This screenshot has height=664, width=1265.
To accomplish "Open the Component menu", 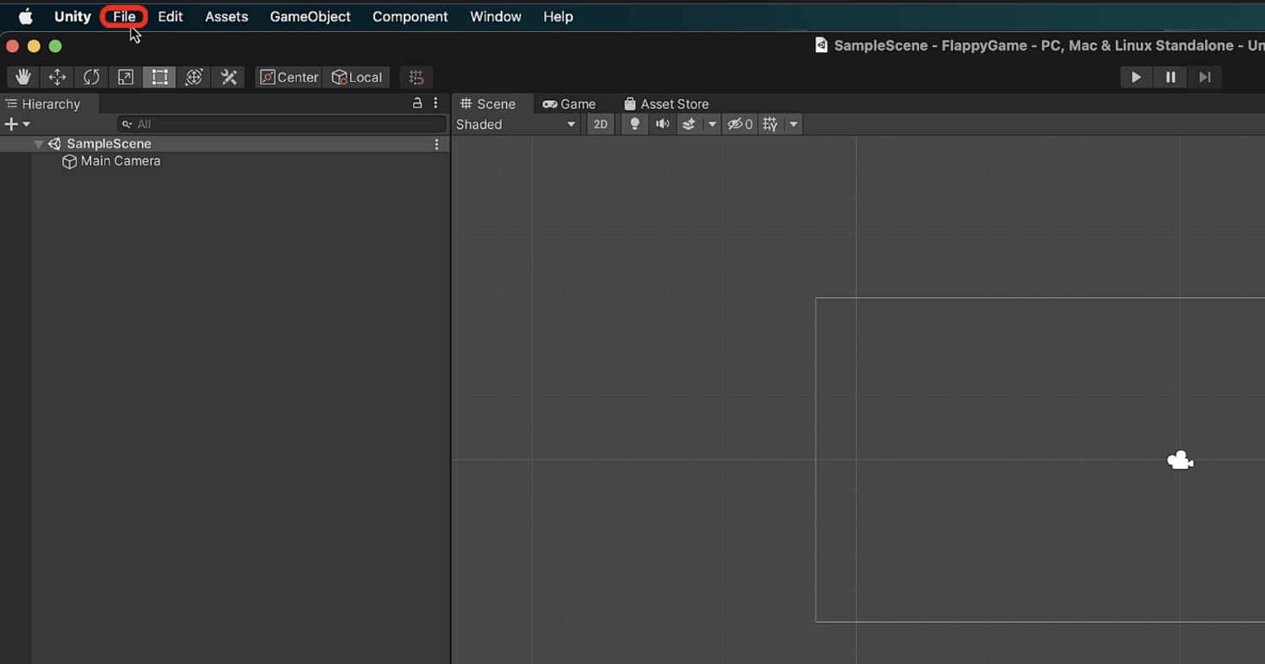I will coord(410,16).
